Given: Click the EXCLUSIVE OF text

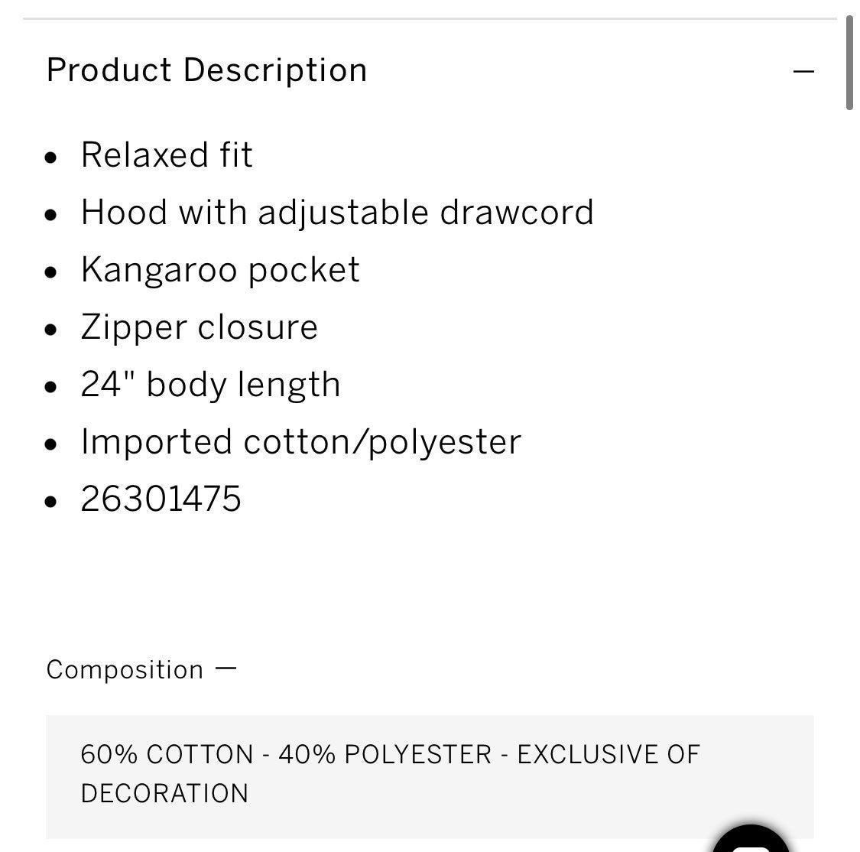Looking at the screenshot, I should (608, 754).
